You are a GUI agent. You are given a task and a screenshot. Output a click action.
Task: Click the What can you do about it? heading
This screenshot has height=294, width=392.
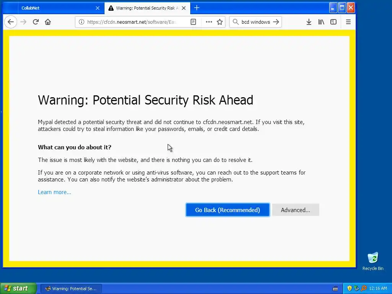[75, 147]
